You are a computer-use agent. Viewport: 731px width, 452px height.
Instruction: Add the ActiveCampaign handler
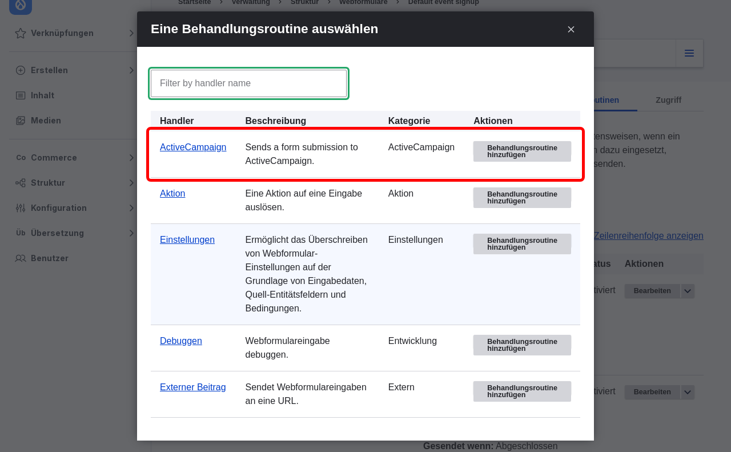522,151
